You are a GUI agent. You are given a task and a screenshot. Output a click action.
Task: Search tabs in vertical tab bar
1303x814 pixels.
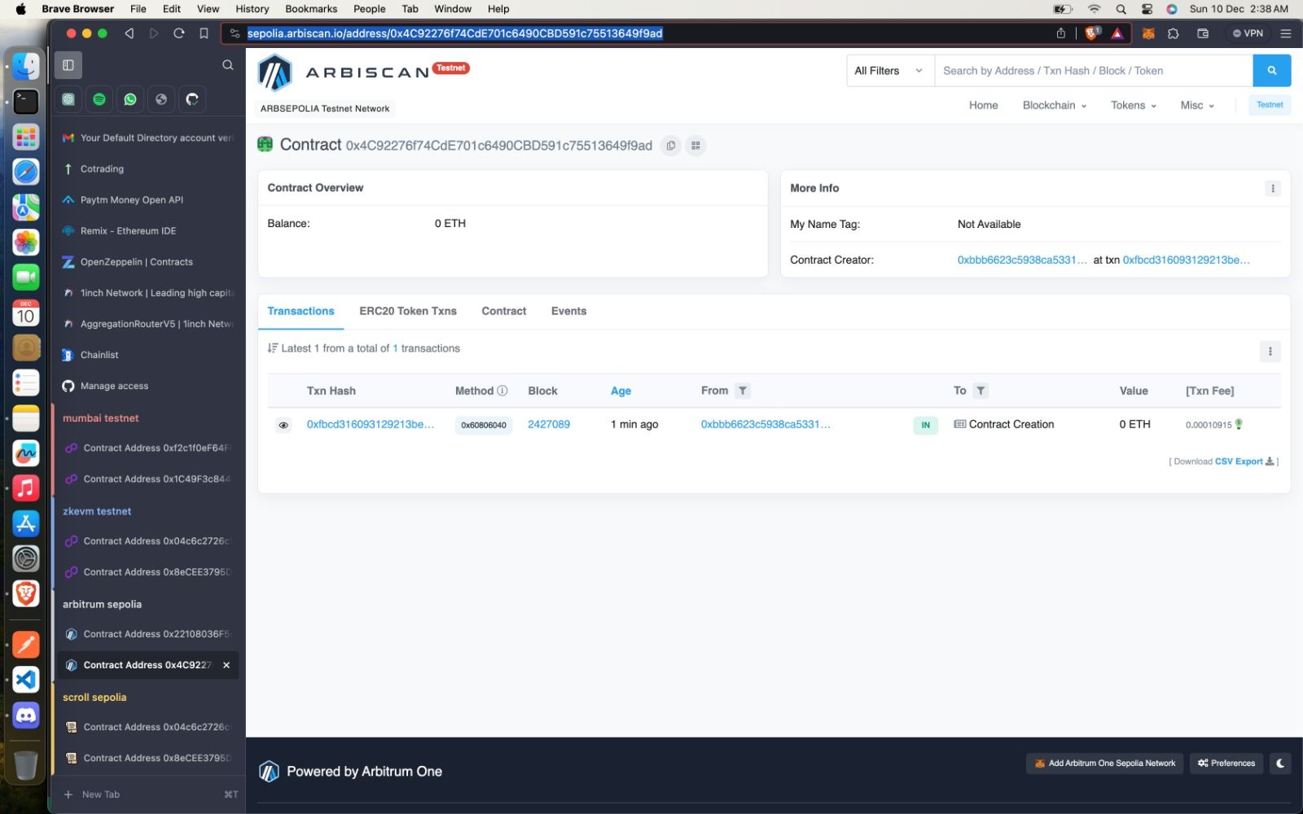[228, 65]
